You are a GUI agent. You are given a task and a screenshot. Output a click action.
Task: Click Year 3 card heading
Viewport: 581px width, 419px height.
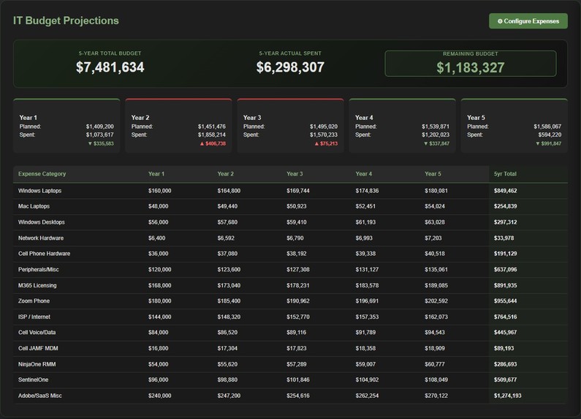pos(252,118)
